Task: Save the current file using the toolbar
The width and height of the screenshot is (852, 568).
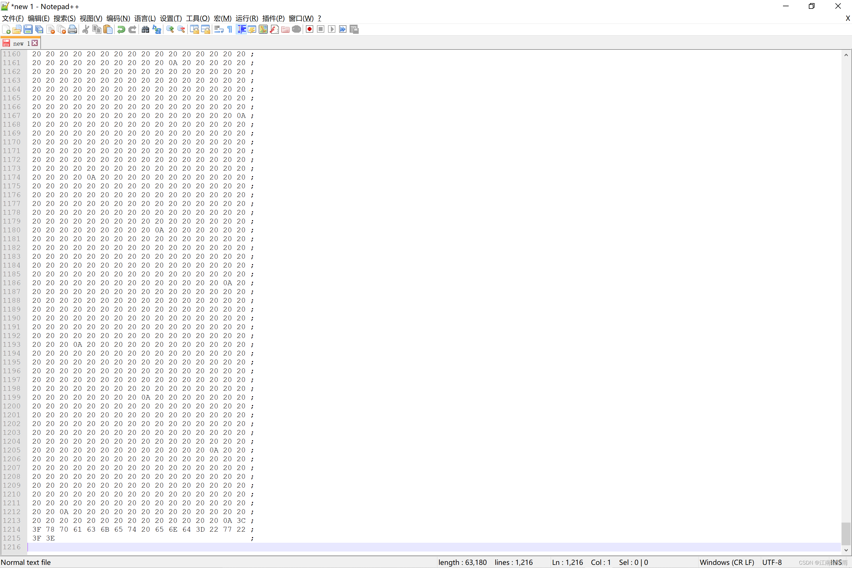Action: tap(28, 29)
